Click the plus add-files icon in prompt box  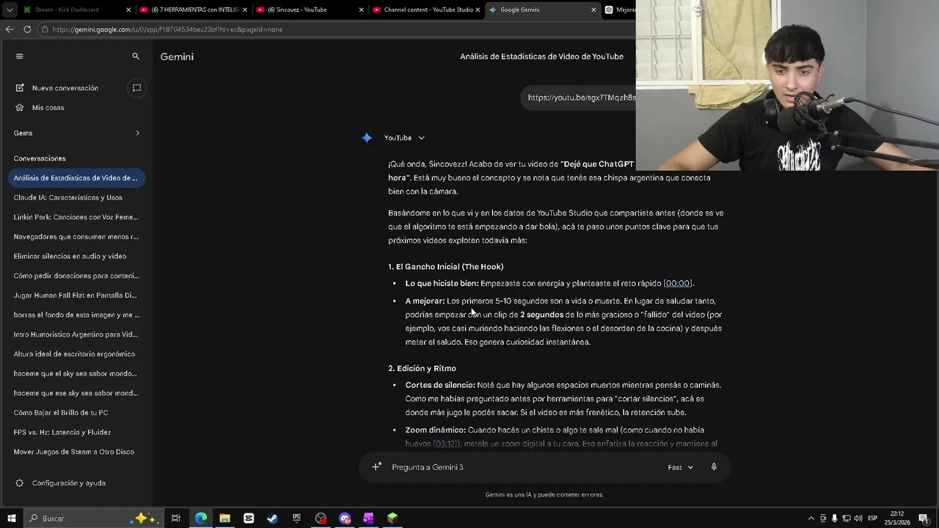coord(376,467)
